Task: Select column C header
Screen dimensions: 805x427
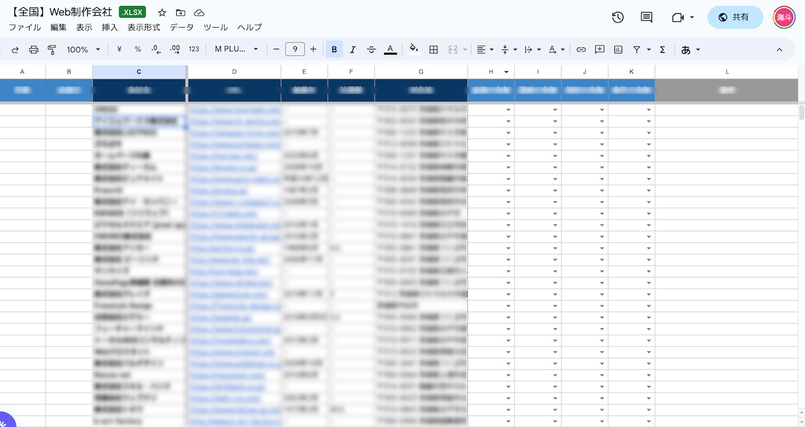Action: 139,72
